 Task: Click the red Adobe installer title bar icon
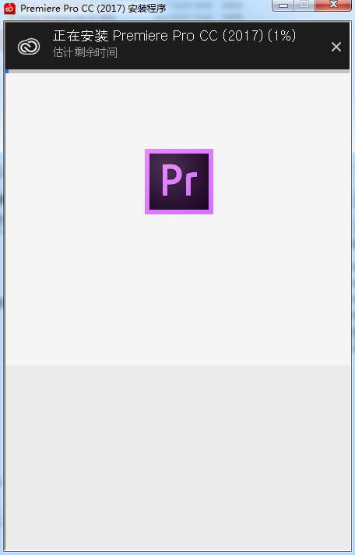point(9,9)
